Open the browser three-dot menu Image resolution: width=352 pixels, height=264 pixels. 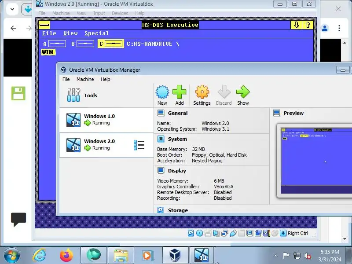coord(339,28)
